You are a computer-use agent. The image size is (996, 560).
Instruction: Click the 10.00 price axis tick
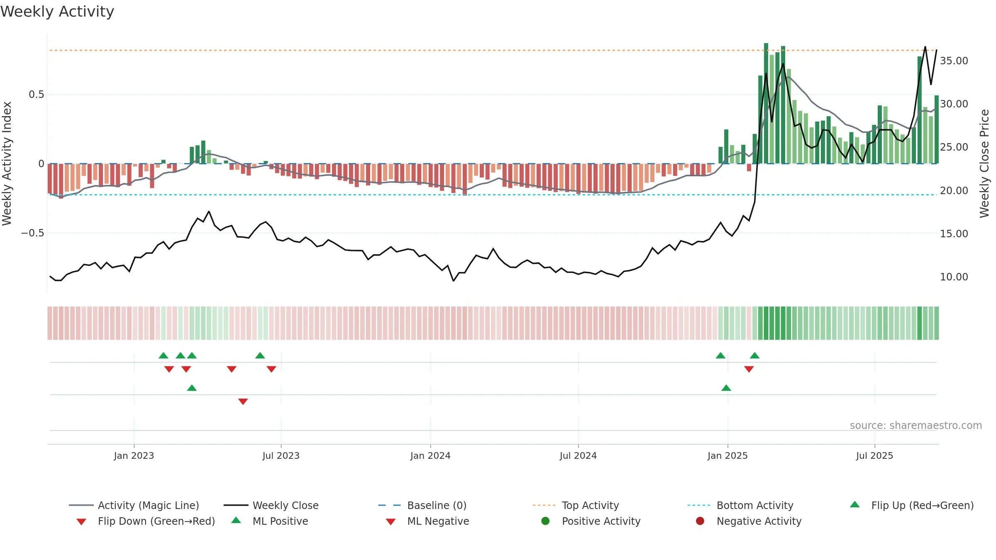coord(954,277)
